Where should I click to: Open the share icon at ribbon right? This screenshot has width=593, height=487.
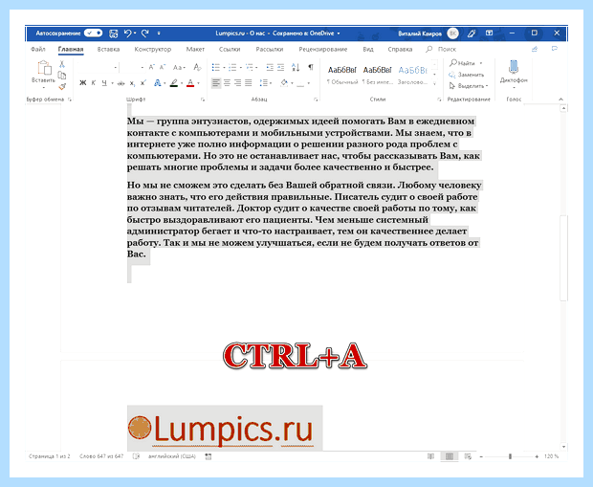point(535,49)
